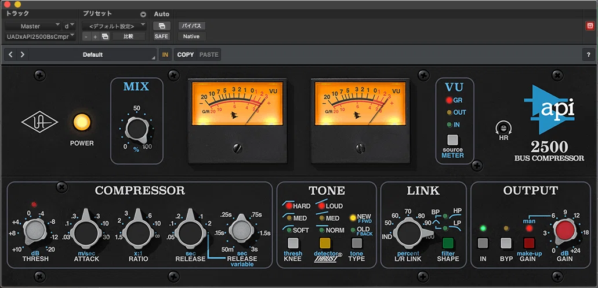Toggle the automation SAFE button

point(161,37)
